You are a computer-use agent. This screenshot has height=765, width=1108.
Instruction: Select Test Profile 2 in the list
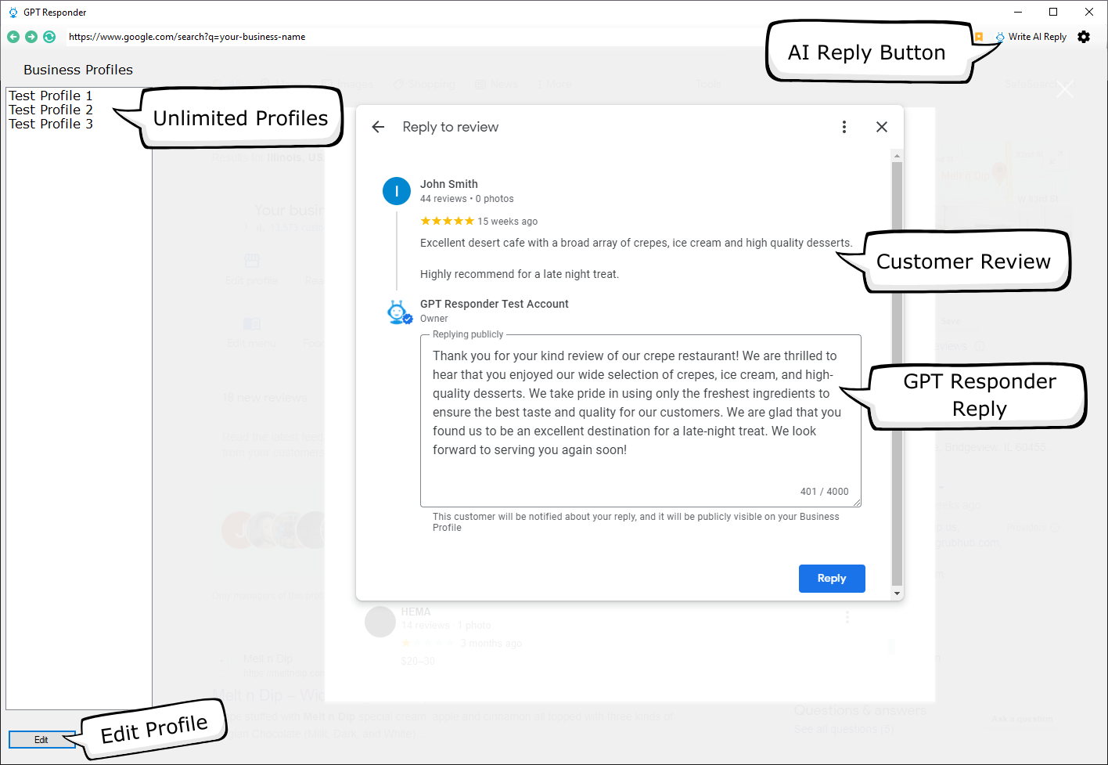pos(51,110)
